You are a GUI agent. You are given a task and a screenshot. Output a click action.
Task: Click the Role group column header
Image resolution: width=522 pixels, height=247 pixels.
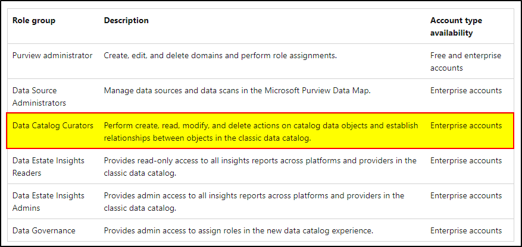[x=34, y=21]
